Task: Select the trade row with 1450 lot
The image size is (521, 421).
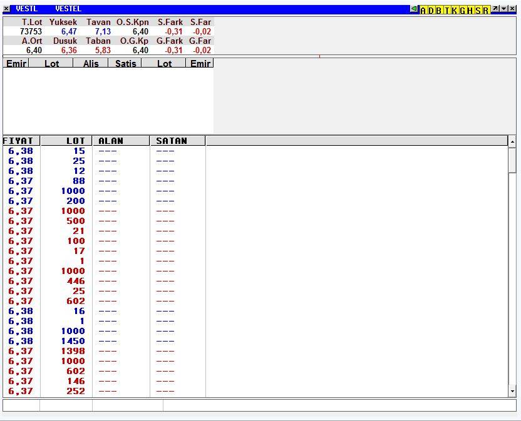Action: [73, 341]
